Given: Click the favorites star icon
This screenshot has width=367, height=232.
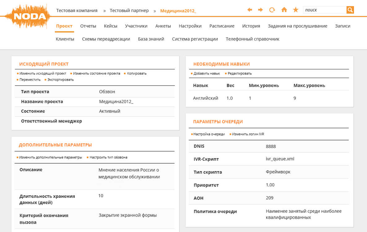Looking at the screenshot, I should (296, 10).
